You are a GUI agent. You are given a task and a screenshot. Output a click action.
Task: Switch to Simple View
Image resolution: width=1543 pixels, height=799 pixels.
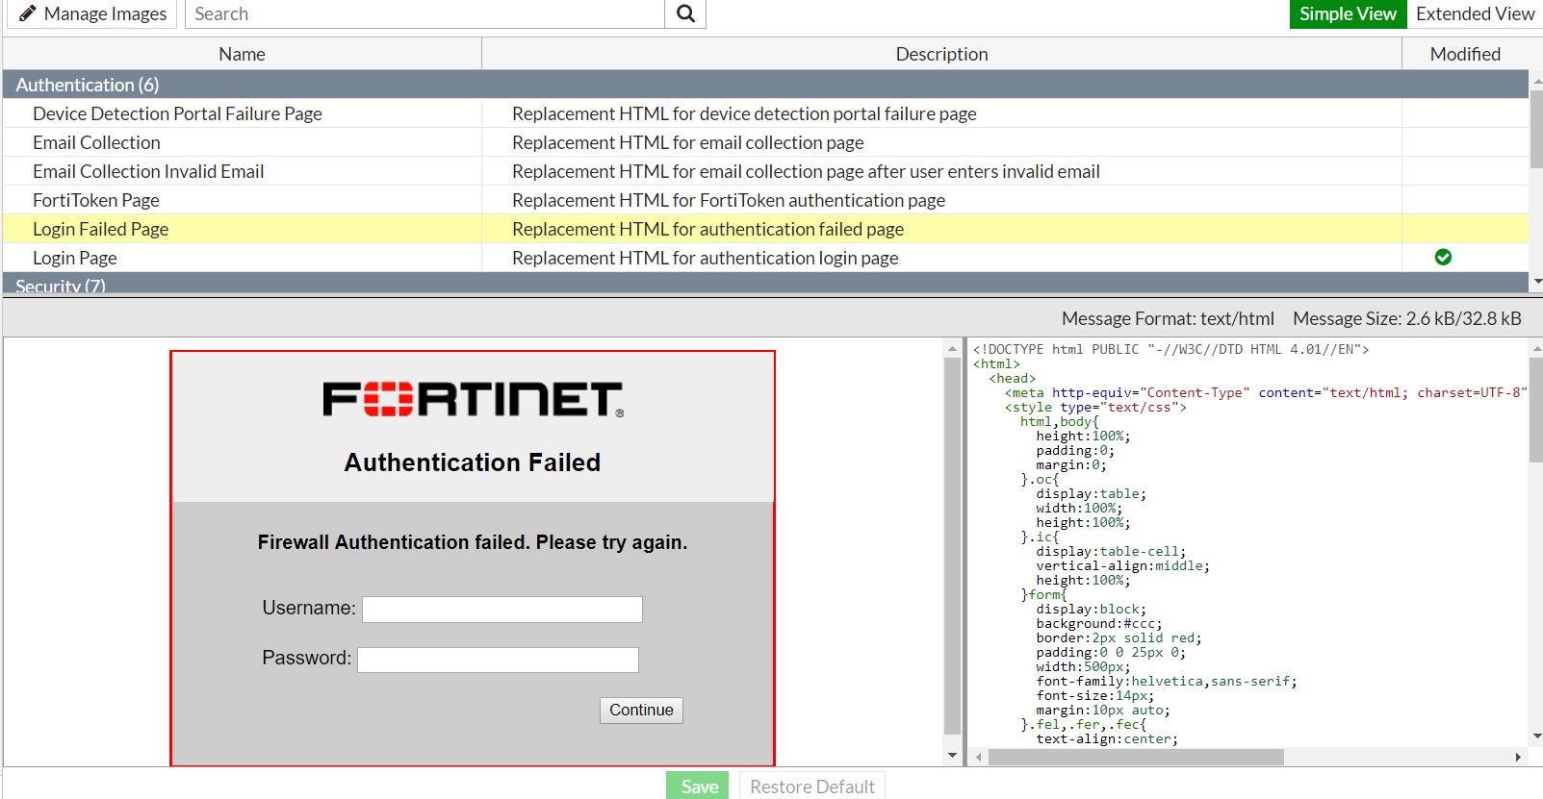(x=1348, y=13)
